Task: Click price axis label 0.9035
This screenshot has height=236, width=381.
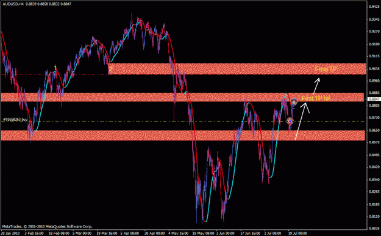Action: [374, 68]
